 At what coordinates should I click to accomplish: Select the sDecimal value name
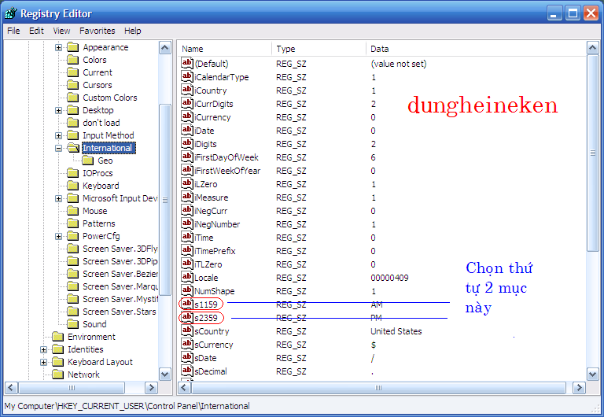211,371
